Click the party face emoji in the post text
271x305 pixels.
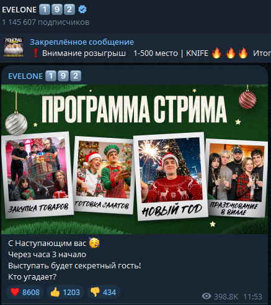(94, 243)
